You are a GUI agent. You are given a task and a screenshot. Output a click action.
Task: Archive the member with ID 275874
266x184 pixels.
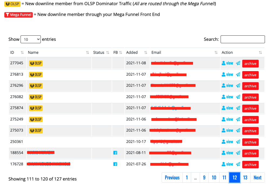click(250, 108)
